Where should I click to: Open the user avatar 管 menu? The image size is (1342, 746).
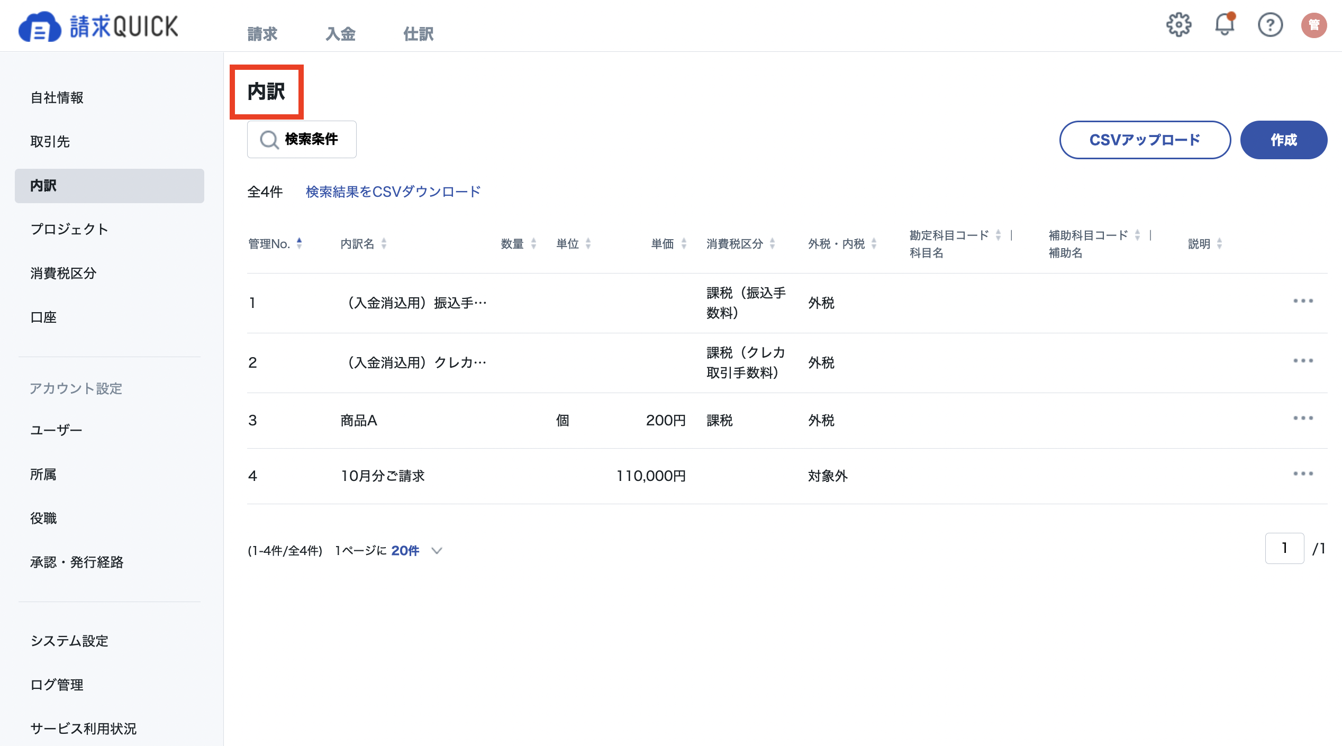pos(1314,25)
